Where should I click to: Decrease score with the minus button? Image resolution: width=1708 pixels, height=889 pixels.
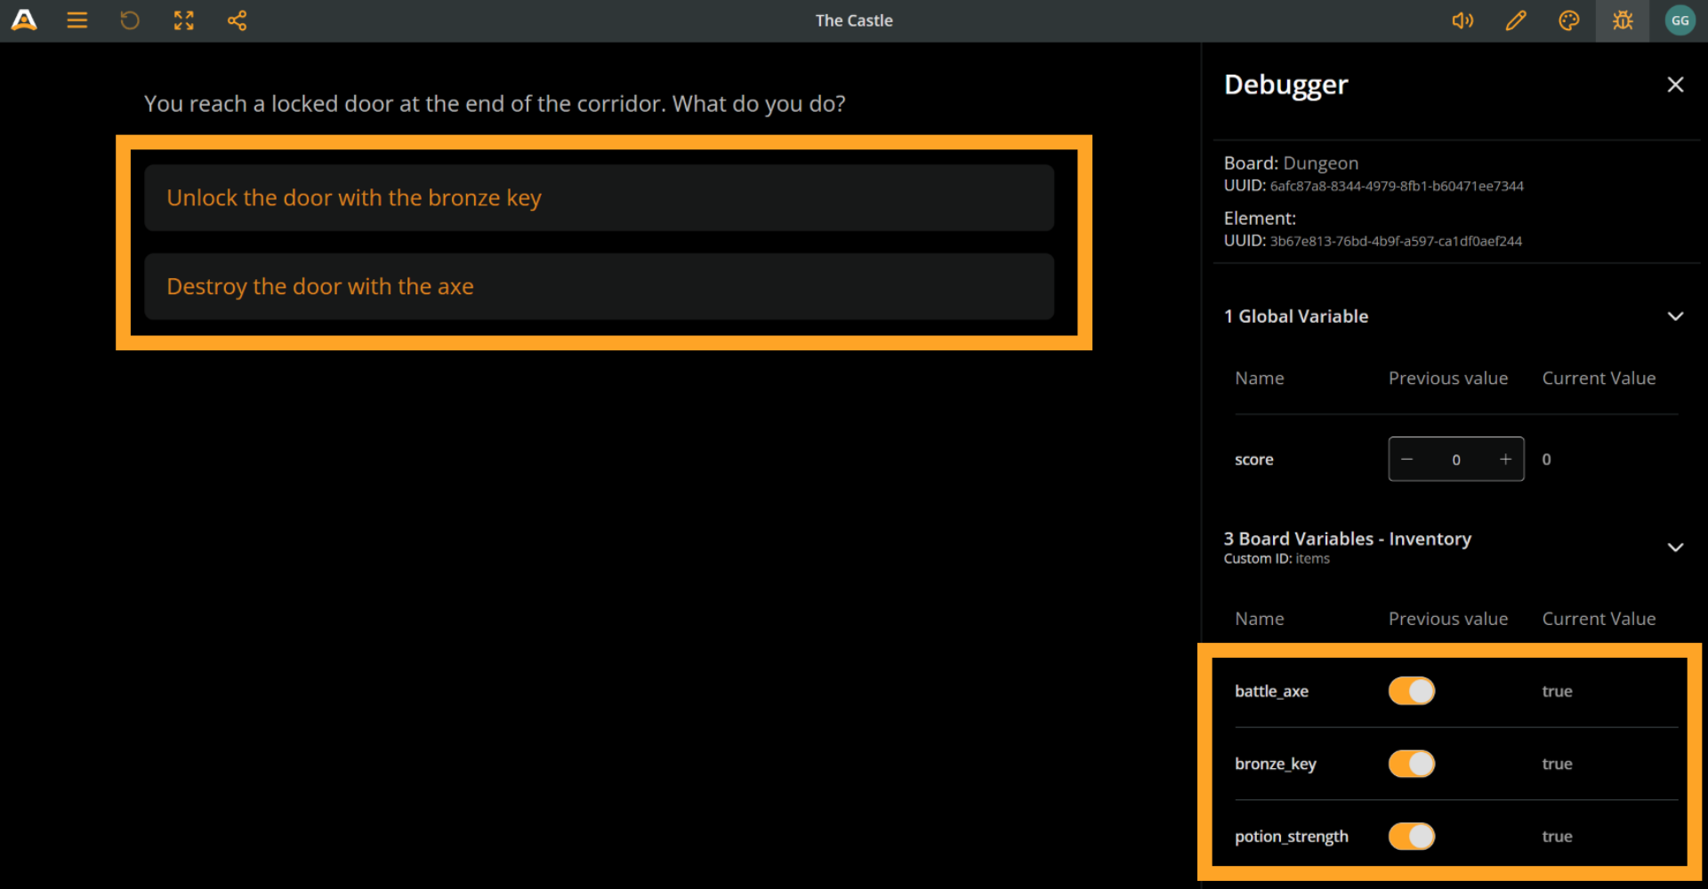pyautogui.click(x=1407, y=460)
